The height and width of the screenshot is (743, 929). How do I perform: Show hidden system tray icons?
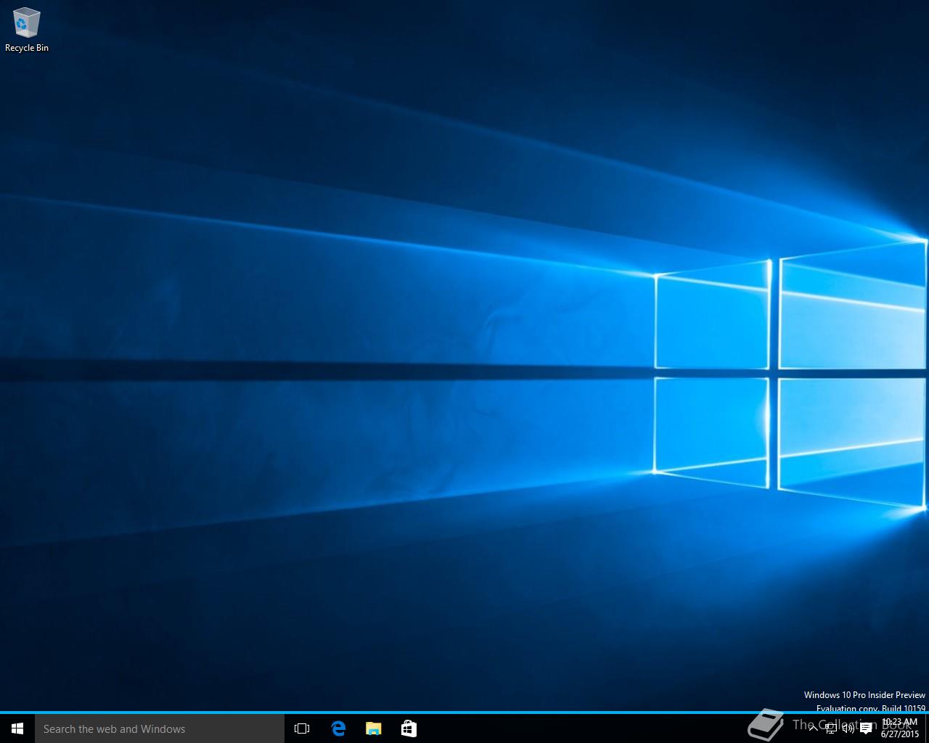(x=814, y=728)
